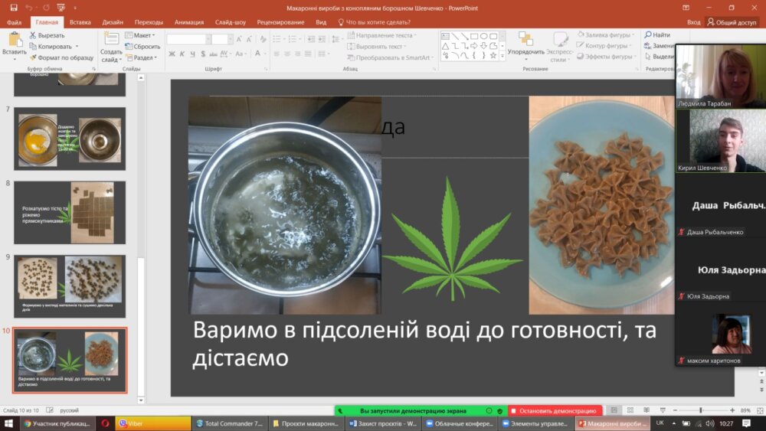The width and height of the screenshot is (766, 431).
Task: Click Найти search in ribbon
Action: pyautogui.click(x=657, y=34)
